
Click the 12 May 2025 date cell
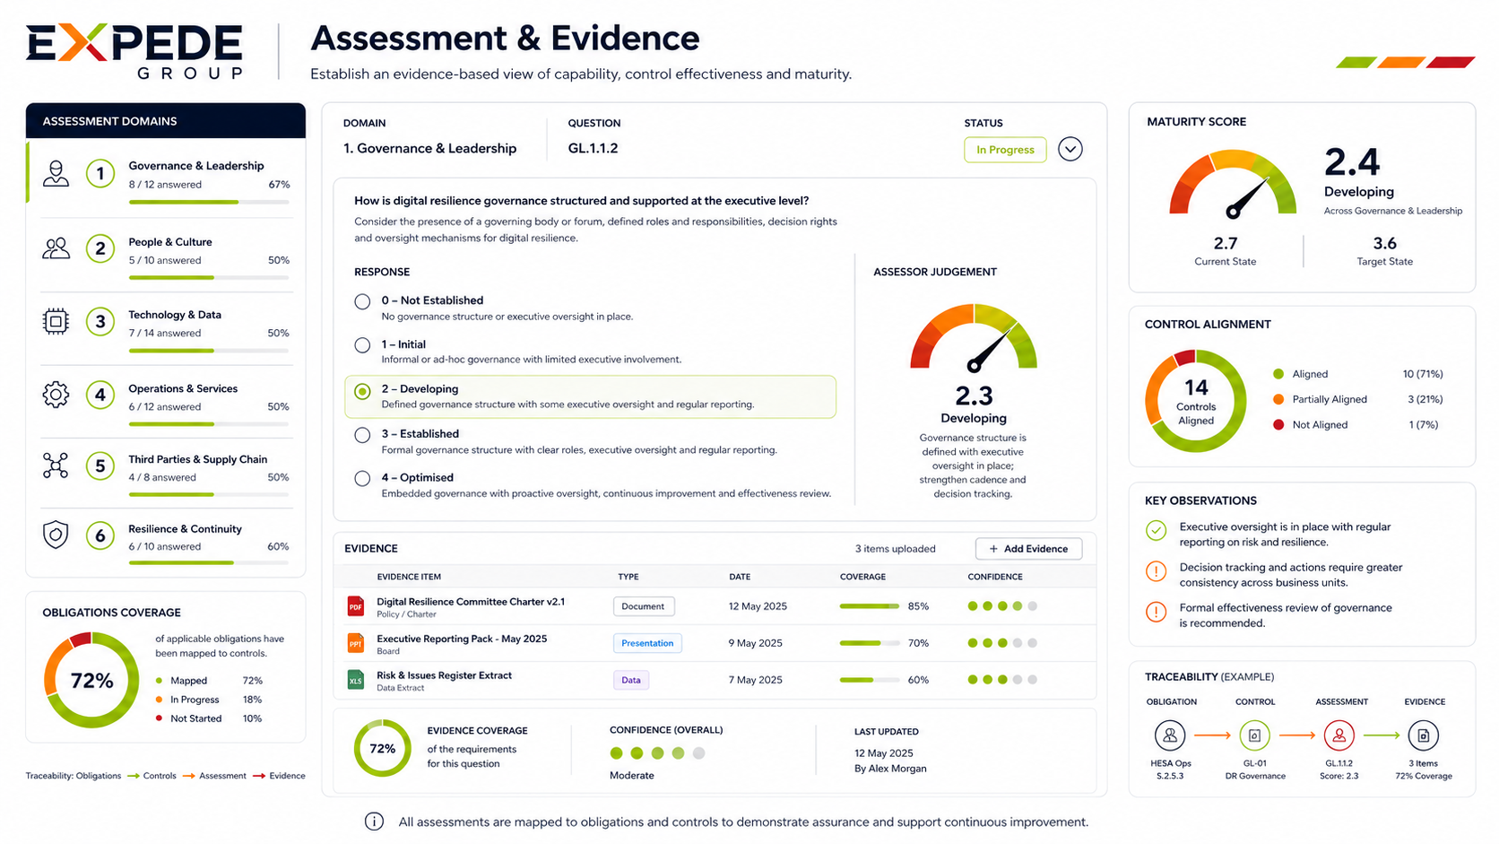click(x=758, y=606)
